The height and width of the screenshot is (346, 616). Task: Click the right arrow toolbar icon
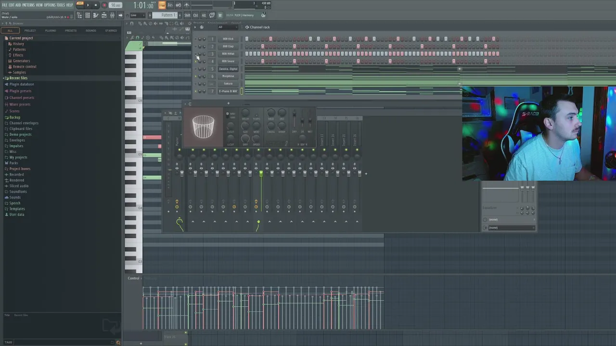click(x=120, y=15)
